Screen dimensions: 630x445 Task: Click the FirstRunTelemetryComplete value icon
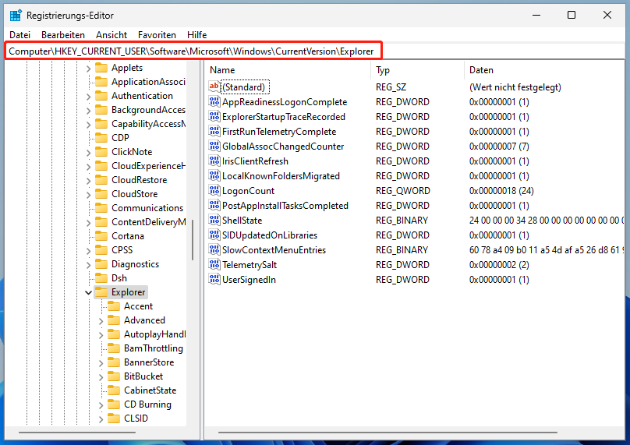(x=214, y=132)
